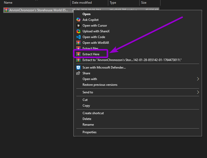Click the Send to menu label

coord(88,92)
